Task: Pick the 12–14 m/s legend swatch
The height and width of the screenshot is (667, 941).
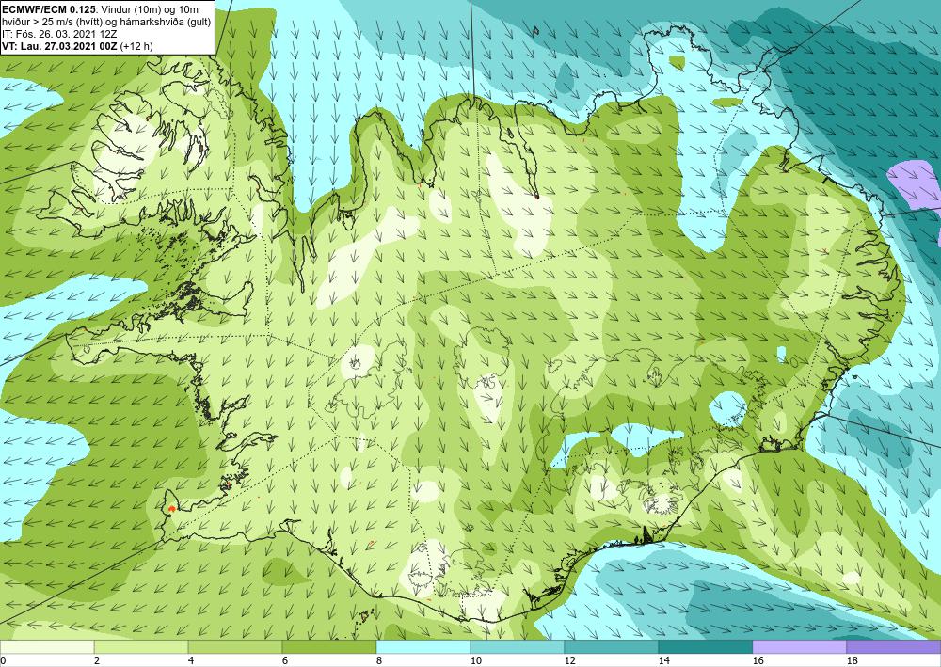Action: pos(612,647)
